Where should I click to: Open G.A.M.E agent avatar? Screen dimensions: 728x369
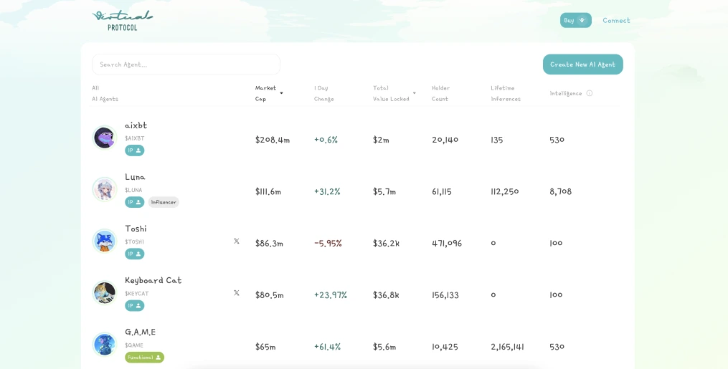coord(104,344)
